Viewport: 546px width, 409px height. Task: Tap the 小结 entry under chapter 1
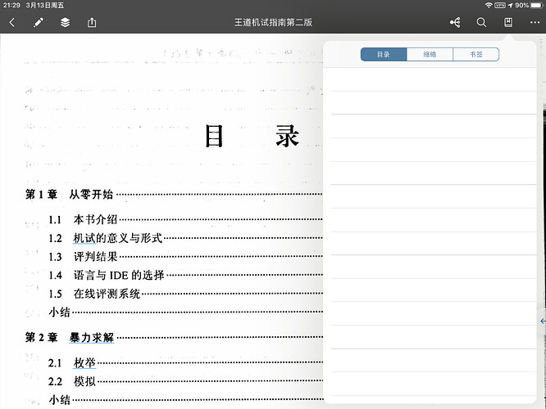(x=60, y=312)
